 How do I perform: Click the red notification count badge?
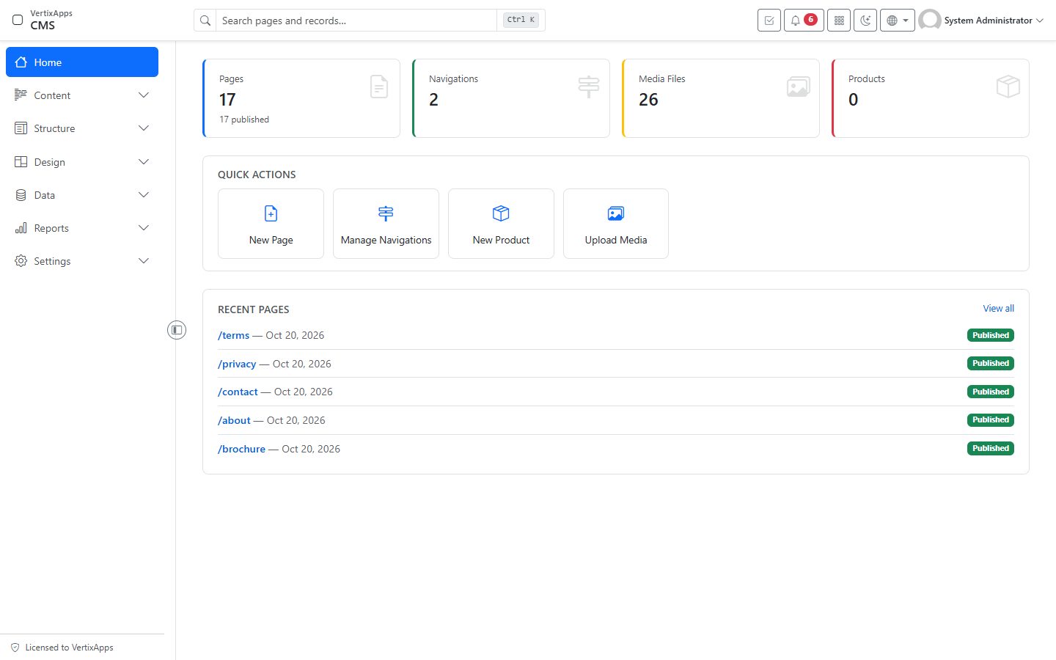(810, 20)
